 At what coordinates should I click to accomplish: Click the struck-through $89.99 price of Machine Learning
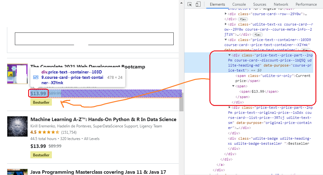(x=55, y=146)
